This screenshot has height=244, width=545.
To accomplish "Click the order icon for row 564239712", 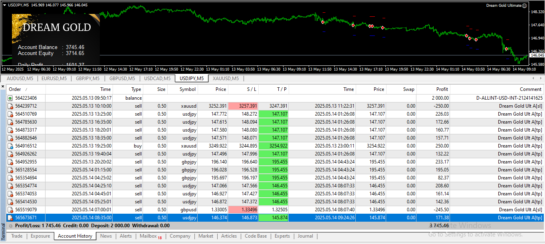I will pyautogui.click(x=10, y=106).
